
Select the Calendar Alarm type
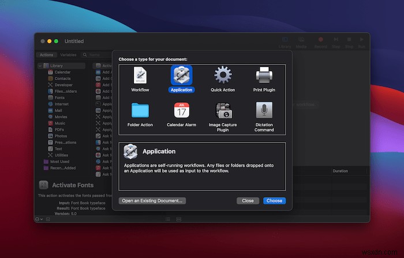pos(181,114)
